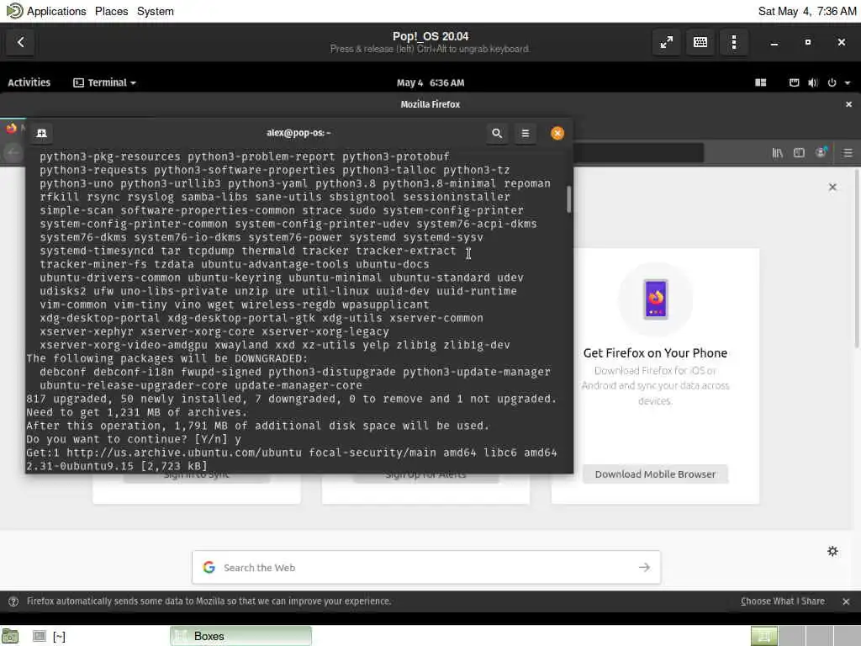Image resolution: width=861 pixels, height=646 pixels.
Task: Click the [~] terminal taskbar item
Action: click(50, 636)
